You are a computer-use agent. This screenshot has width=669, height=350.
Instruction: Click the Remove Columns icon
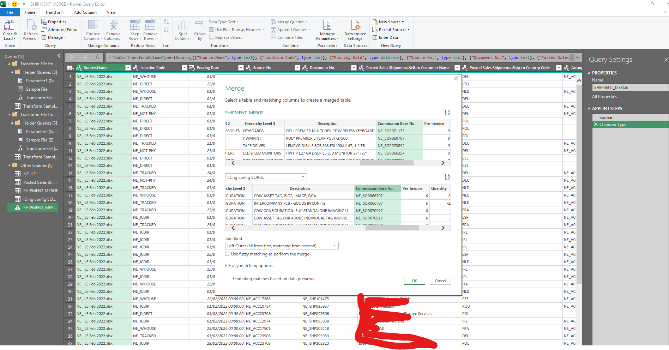tap(113, 25)
